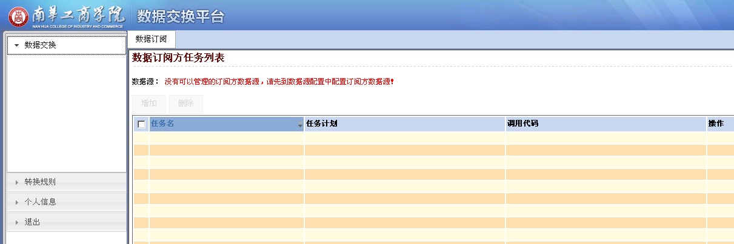Image resolution: width=734 pixels, height=244 pixels.
Task: Click the 数据交换平台 platform title
Action: [x=181, y=16]
